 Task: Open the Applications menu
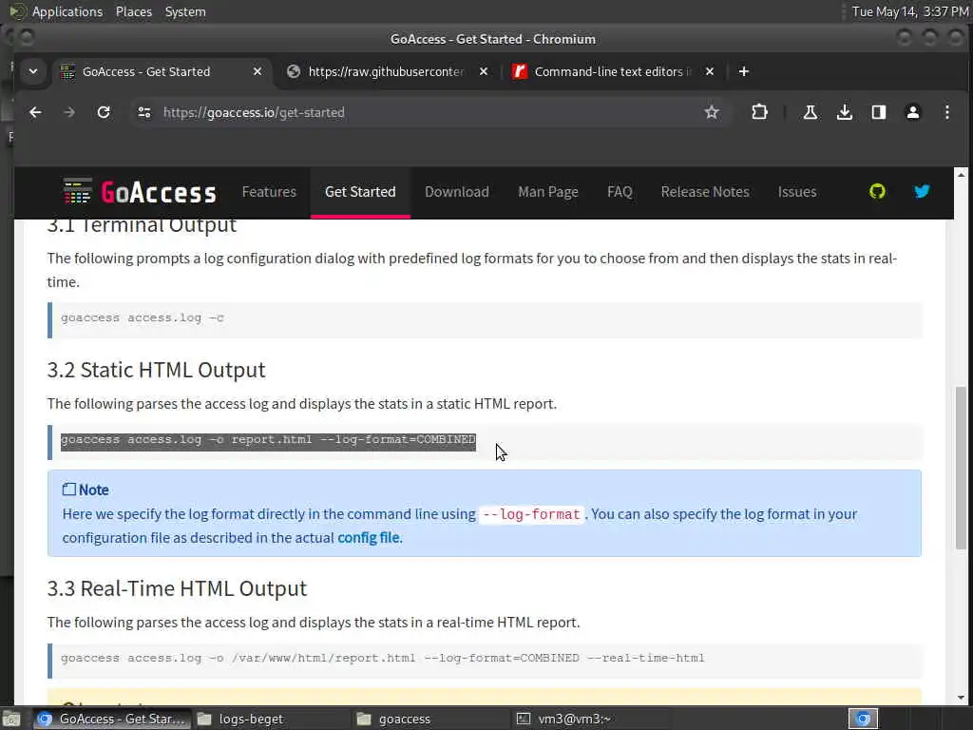tap(67, 11)
